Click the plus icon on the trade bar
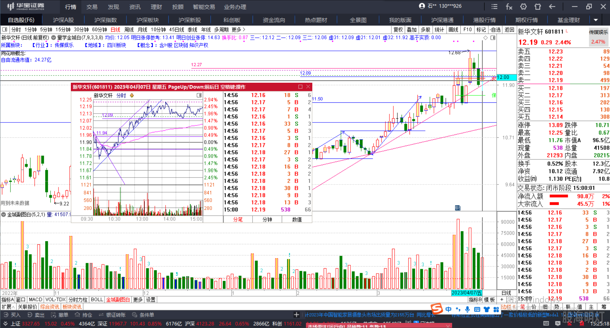Image resolution: width=610 pixels, height=328 pixels. click(296, 315)
